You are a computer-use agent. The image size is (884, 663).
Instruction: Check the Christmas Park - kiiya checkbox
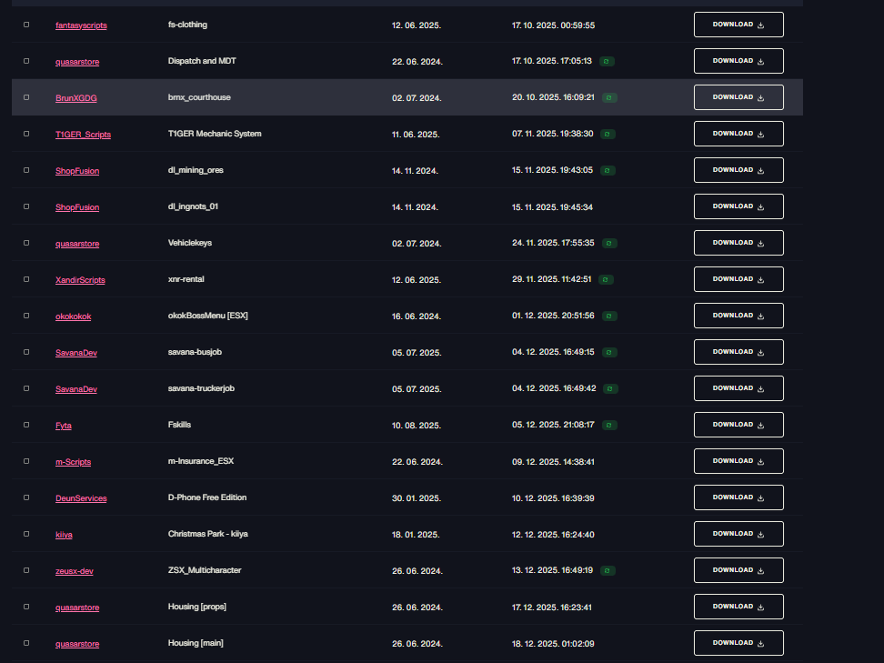pyautogui.click(x=26, y=534)
